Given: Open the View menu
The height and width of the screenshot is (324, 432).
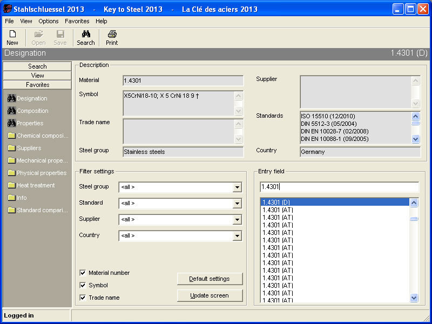Looking at the screenshot, I should pos(26,21).
